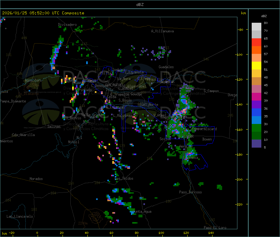
Task: Select the S_Rosas place label
Action: 125,100
